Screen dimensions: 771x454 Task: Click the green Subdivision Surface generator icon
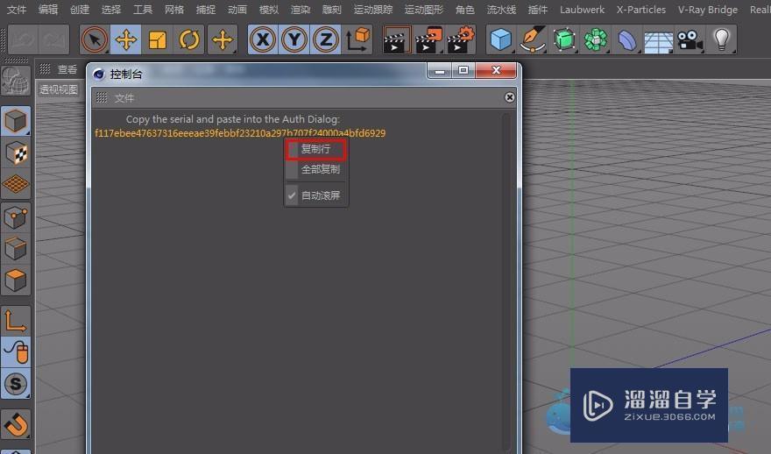tap(564, 39)
